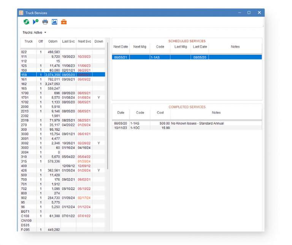This screenshot has width=292, height=245.
Task: Click the Truck Services window app icon
Action: [x=21, y=13]
